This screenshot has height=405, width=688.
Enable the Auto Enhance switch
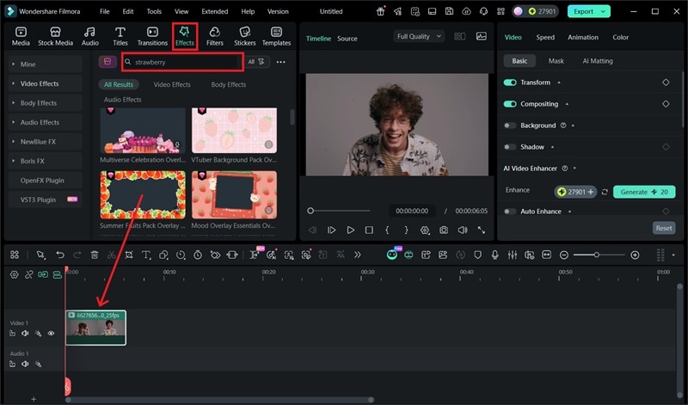510,212
